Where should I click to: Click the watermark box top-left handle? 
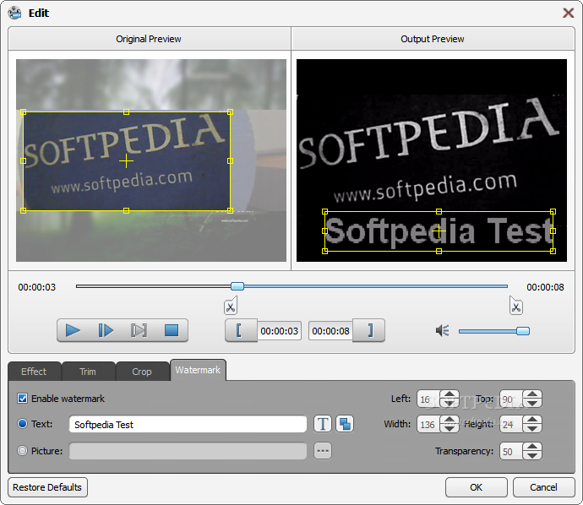pos(324,211)
